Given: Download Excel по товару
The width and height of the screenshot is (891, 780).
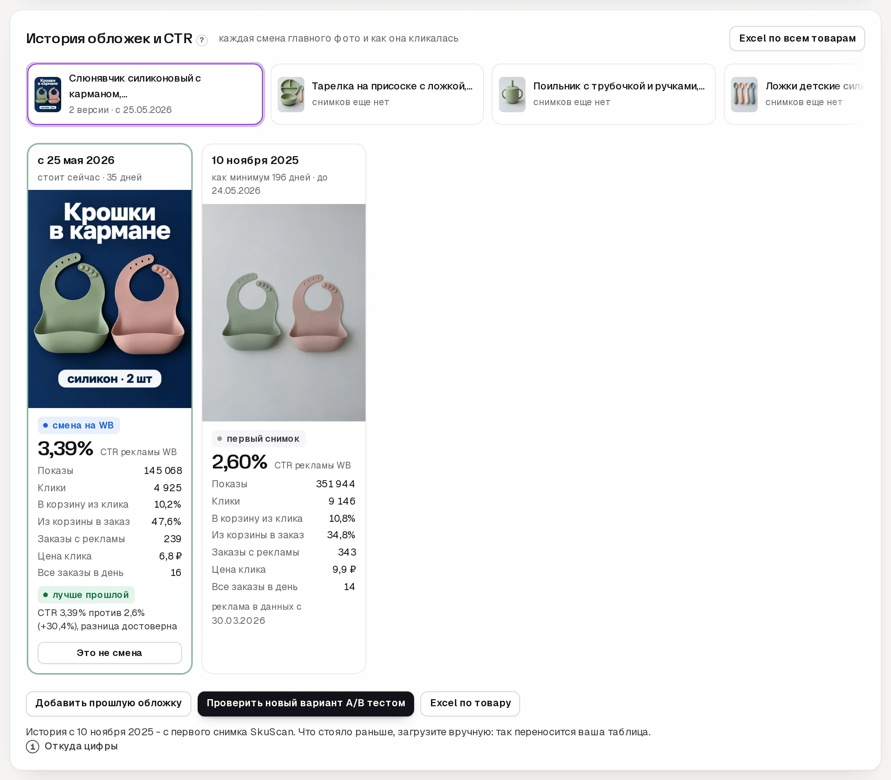Looking at the screenshot, I should (470, 703).
